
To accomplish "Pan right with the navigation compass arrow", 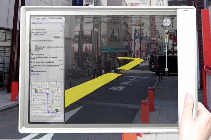I will (169, 23).
